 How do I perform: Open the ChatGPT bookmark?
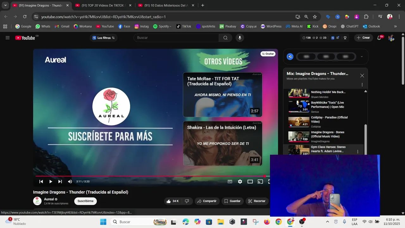349,26
